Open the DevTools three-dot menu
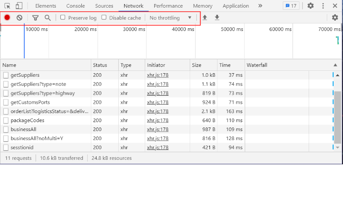Image resolution: width=343 pixels, height=211 pixels. pyautogui.click(x=323, y=6)
